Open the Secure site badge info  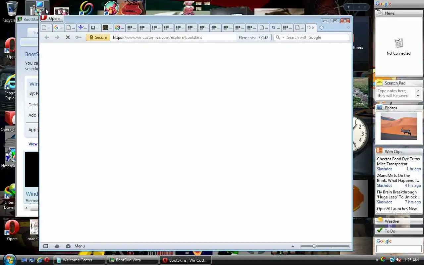click(98, 37)
